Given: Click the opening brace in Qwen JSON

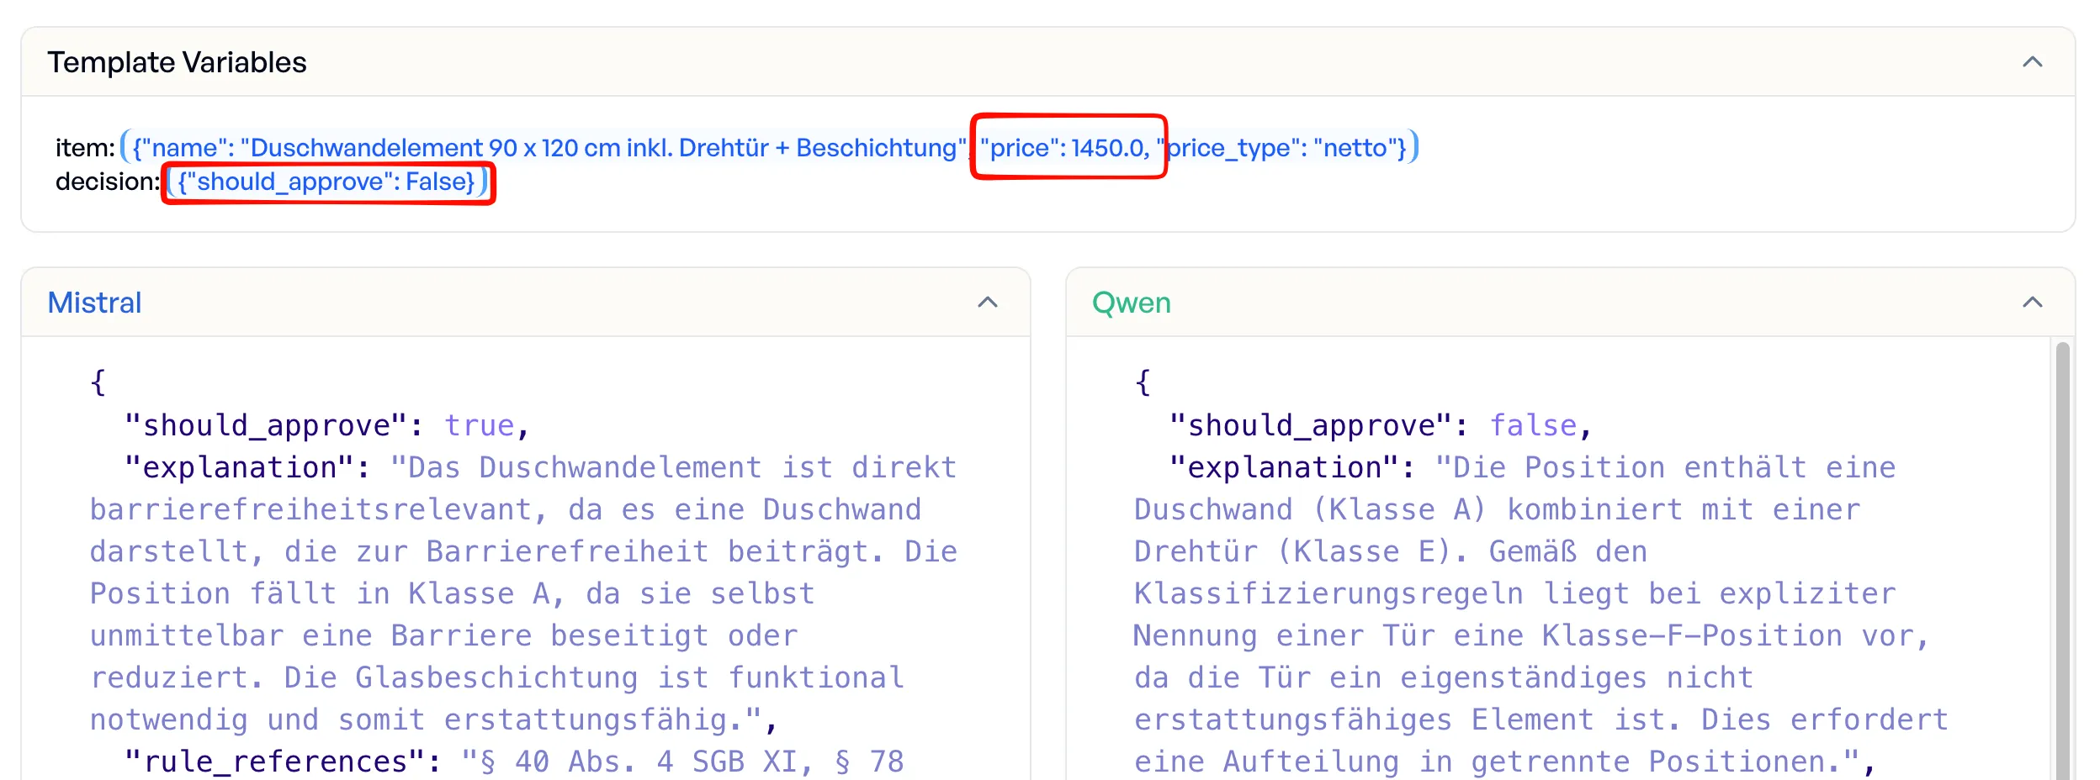Looking at the screenshot, I should coord(1143,383).
